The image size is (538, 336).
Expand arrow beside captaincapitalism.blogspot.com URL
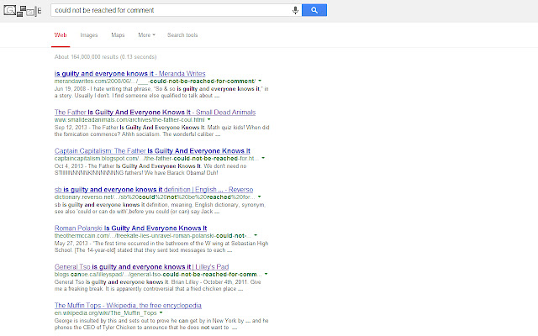pos(263,159)
